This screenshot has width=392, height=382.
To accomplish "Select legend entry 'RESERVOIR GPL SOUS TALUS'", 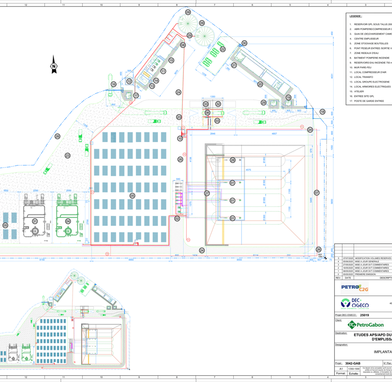I will pyautogui.click(x=371, y=24).
